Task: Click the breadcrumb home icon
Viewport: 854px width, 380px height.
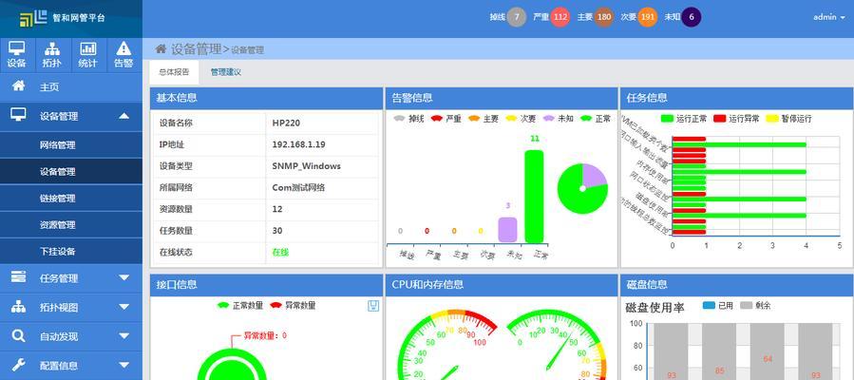Action: [161, 49]
